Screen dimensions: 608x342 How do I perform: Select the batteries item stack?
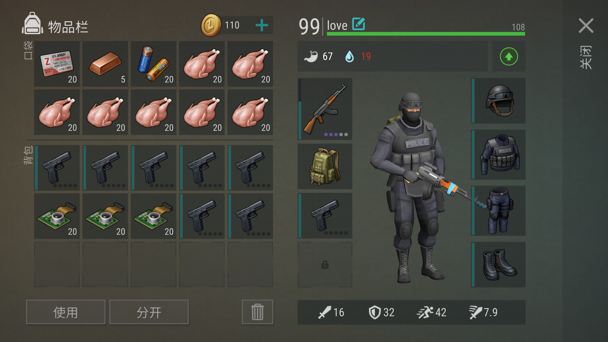(154, 64)
